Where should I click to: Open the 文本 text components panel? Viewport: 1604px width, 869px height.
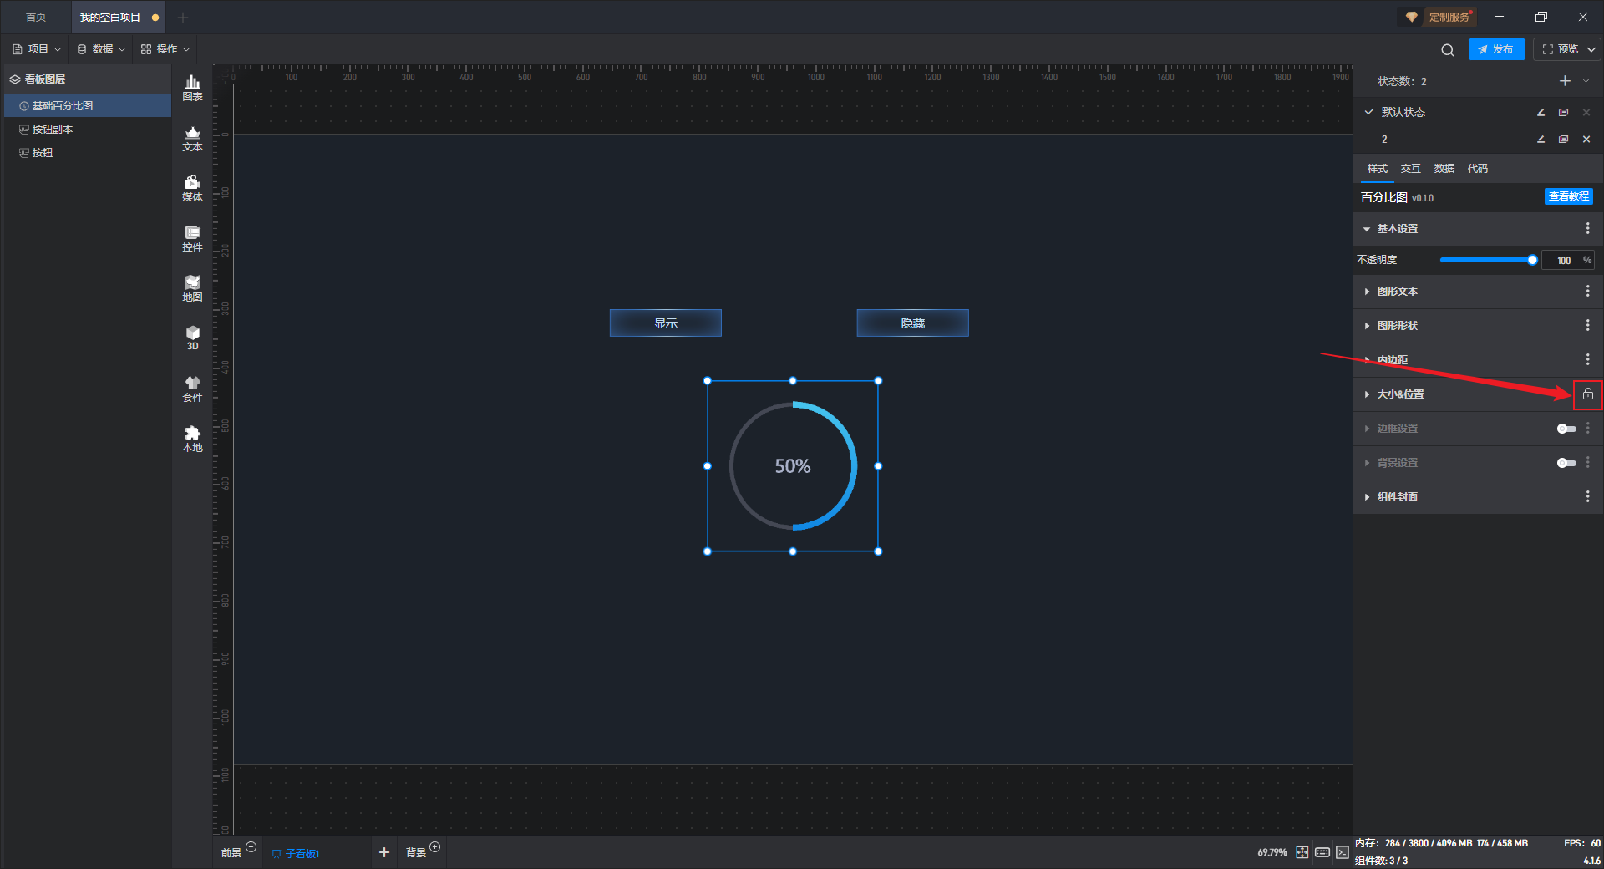point(192,138)
